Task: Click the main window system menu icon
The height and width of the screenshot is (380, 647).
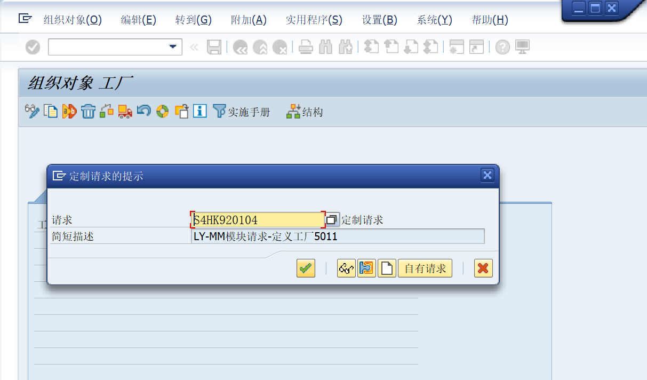Action: pyautogui.click(x=25, y=19)
